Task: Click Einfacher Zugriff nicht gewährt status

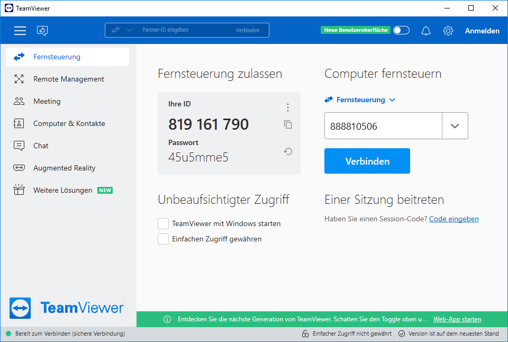Action: pyautogui.click(x=352, y=334)
